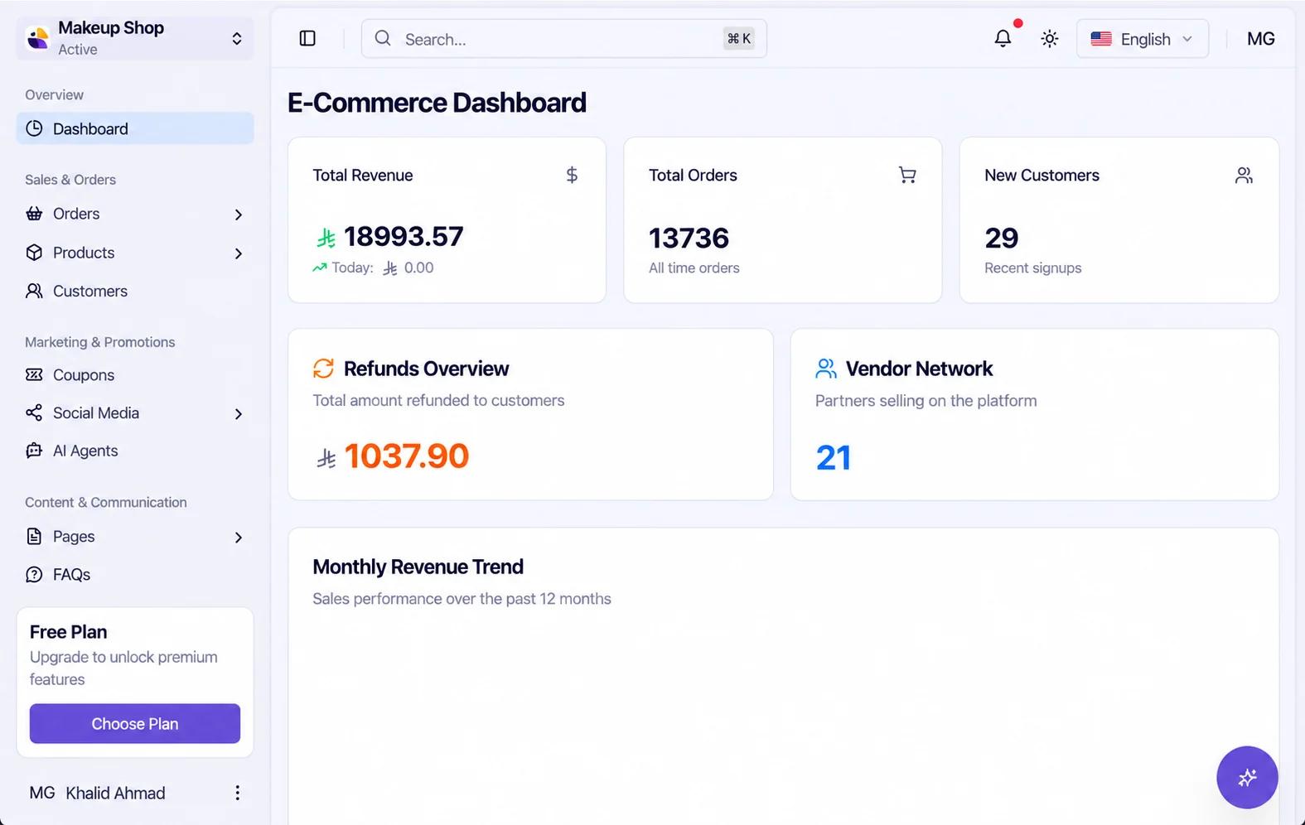Click the Total Revenue dollar icon

pyautogui.click(x=572, y=175)
